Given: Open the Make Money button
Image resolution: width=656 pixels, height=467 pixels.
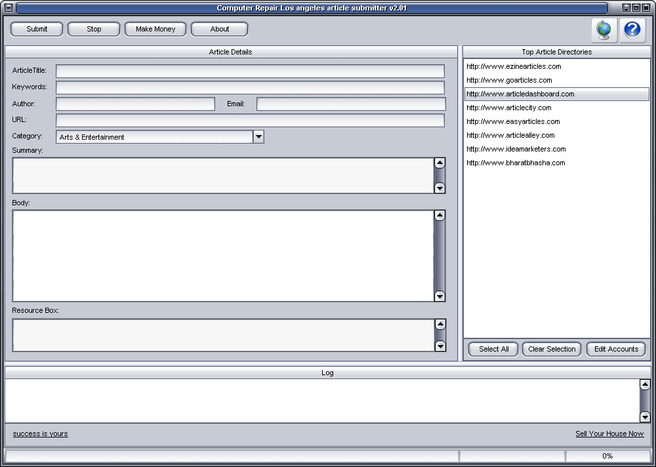Looking at the screenshot, I should pyautogui.click(x=155, y=29).
